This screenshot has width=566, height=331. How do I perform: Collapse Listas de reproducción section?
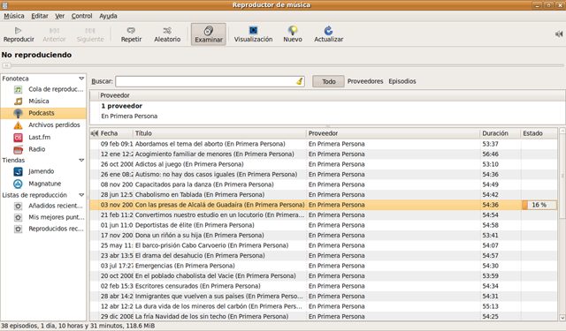[81, 195]
